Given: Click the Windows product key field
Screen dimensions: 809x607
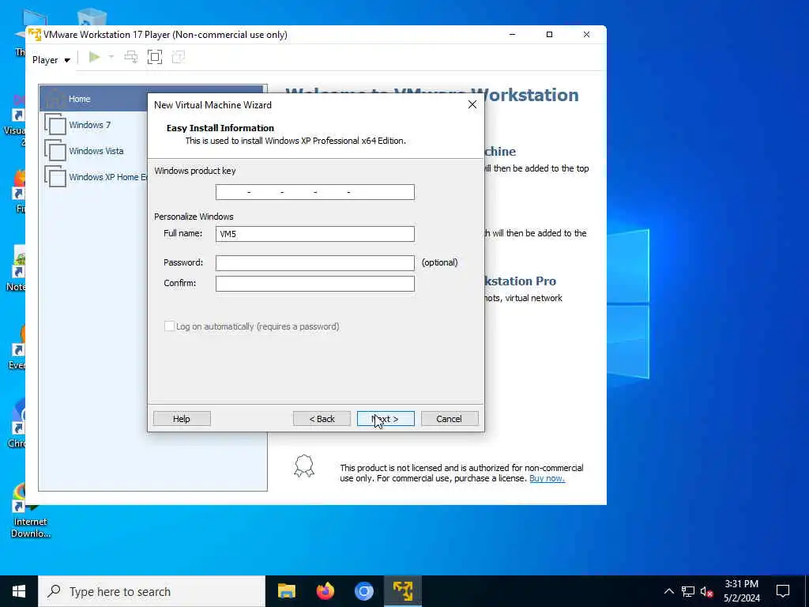Looking at the screenshot, I should click(314, 192).
